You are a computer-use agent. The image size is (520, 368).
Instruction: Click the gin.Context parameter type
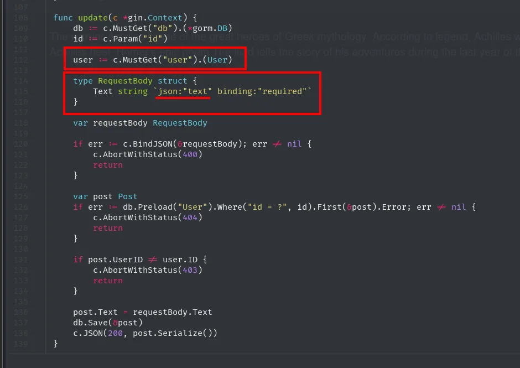(x=155, y=18)
